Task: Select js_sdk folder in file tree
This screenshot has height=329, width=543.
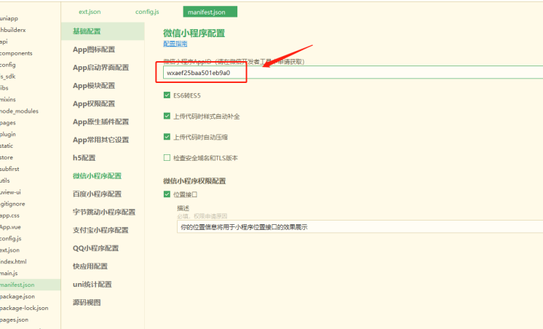Action: [x=7, y=76]
